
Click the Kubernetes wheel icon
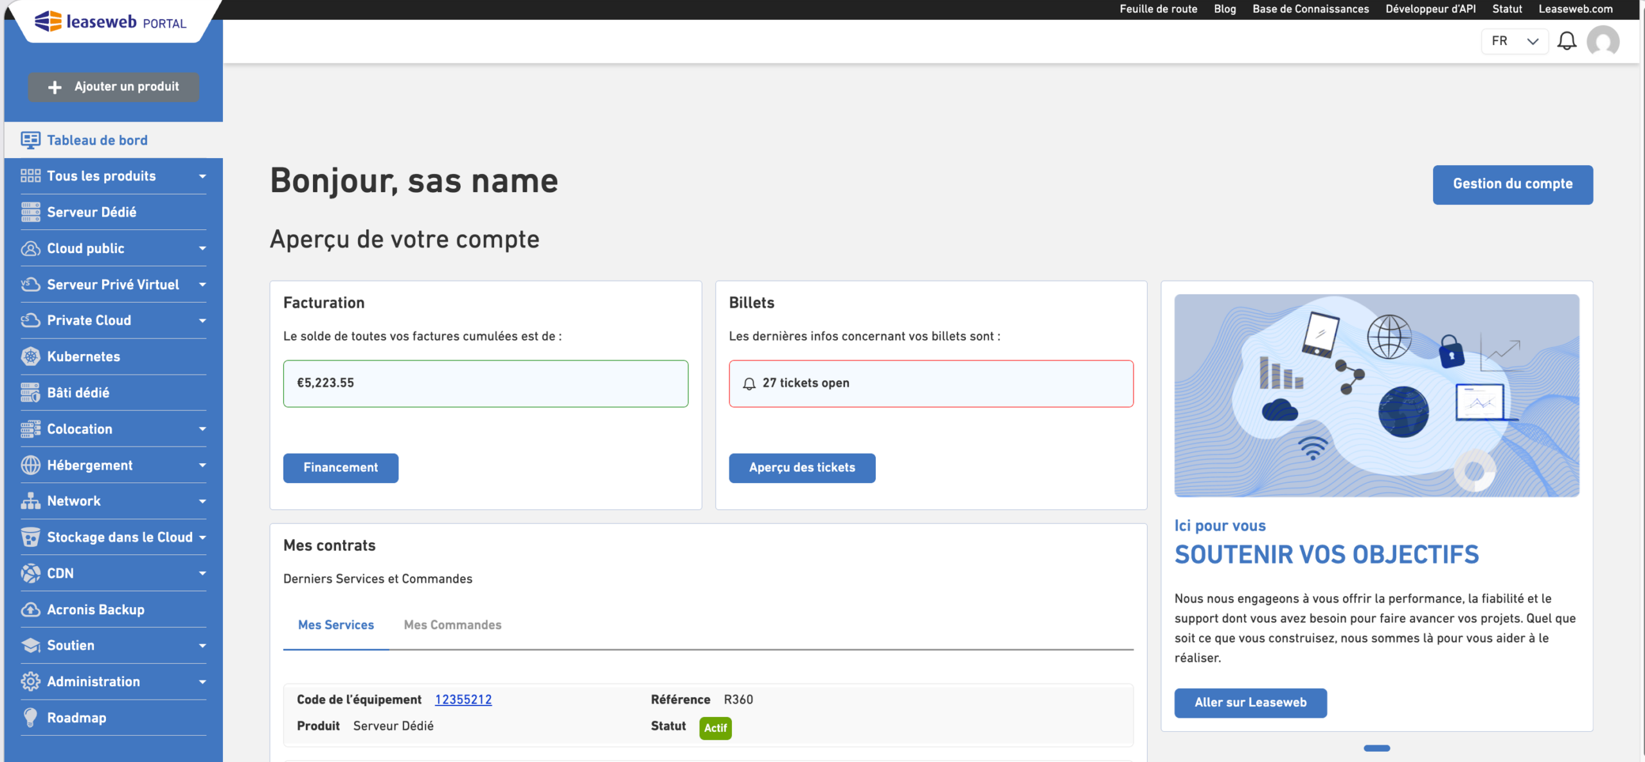[x=30, y=356]
